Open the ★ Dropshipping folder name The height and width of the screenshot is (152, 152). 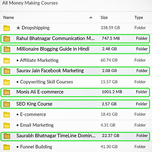33,28
